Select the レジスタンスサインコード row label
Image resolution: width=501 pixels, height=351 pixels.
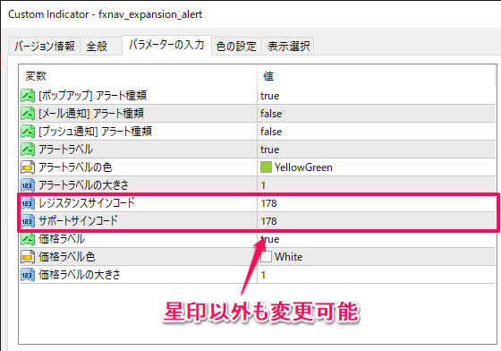coord(87,202)
